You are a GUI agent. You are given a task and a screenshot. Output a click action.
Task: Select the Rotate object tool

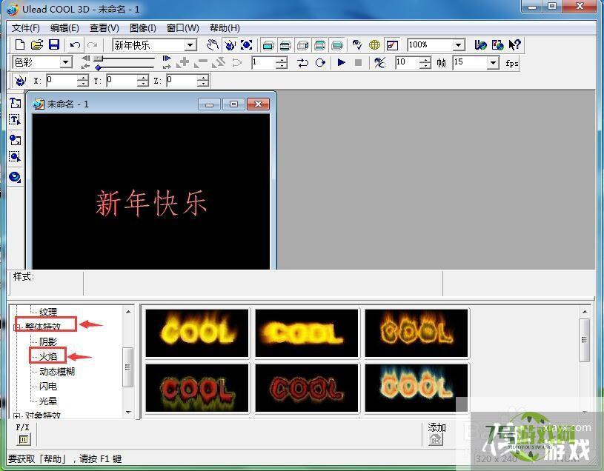pos(230,45)
